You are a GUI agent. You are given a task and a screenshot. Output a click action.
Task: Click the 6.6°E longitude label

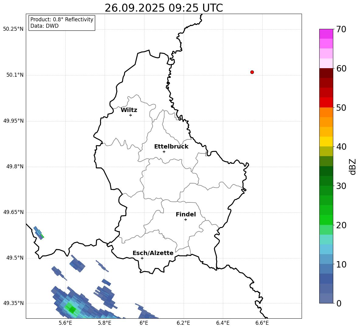click(x=262, y=323)
